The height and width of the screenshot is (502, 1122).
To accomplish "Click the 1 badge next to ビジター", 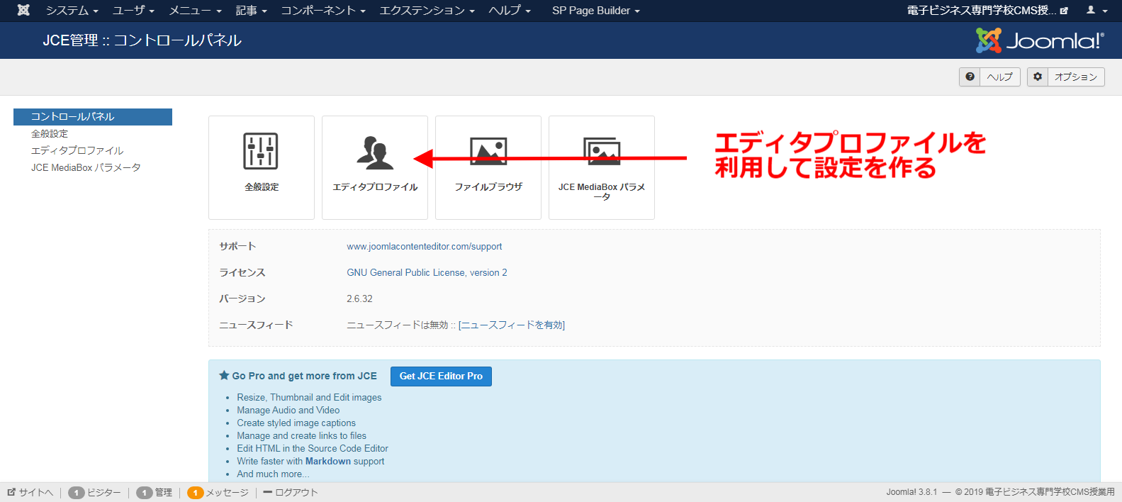I will pos(77,493).
